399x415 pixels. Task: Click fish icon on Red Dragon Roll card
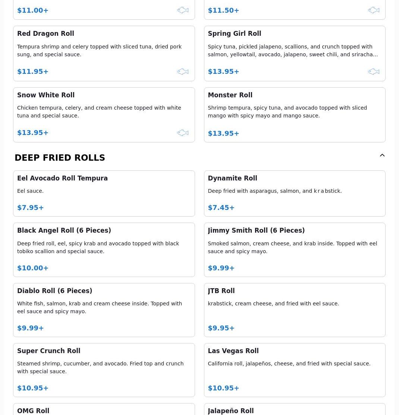(x=183, y=72)
